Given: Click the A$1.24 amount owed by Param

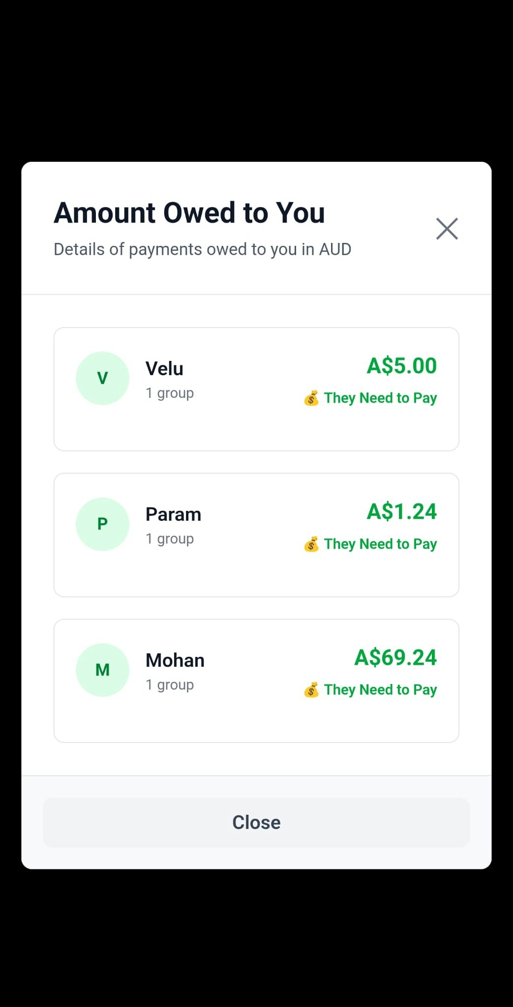Looking at the screenshot, I should [x=401, y=511].
